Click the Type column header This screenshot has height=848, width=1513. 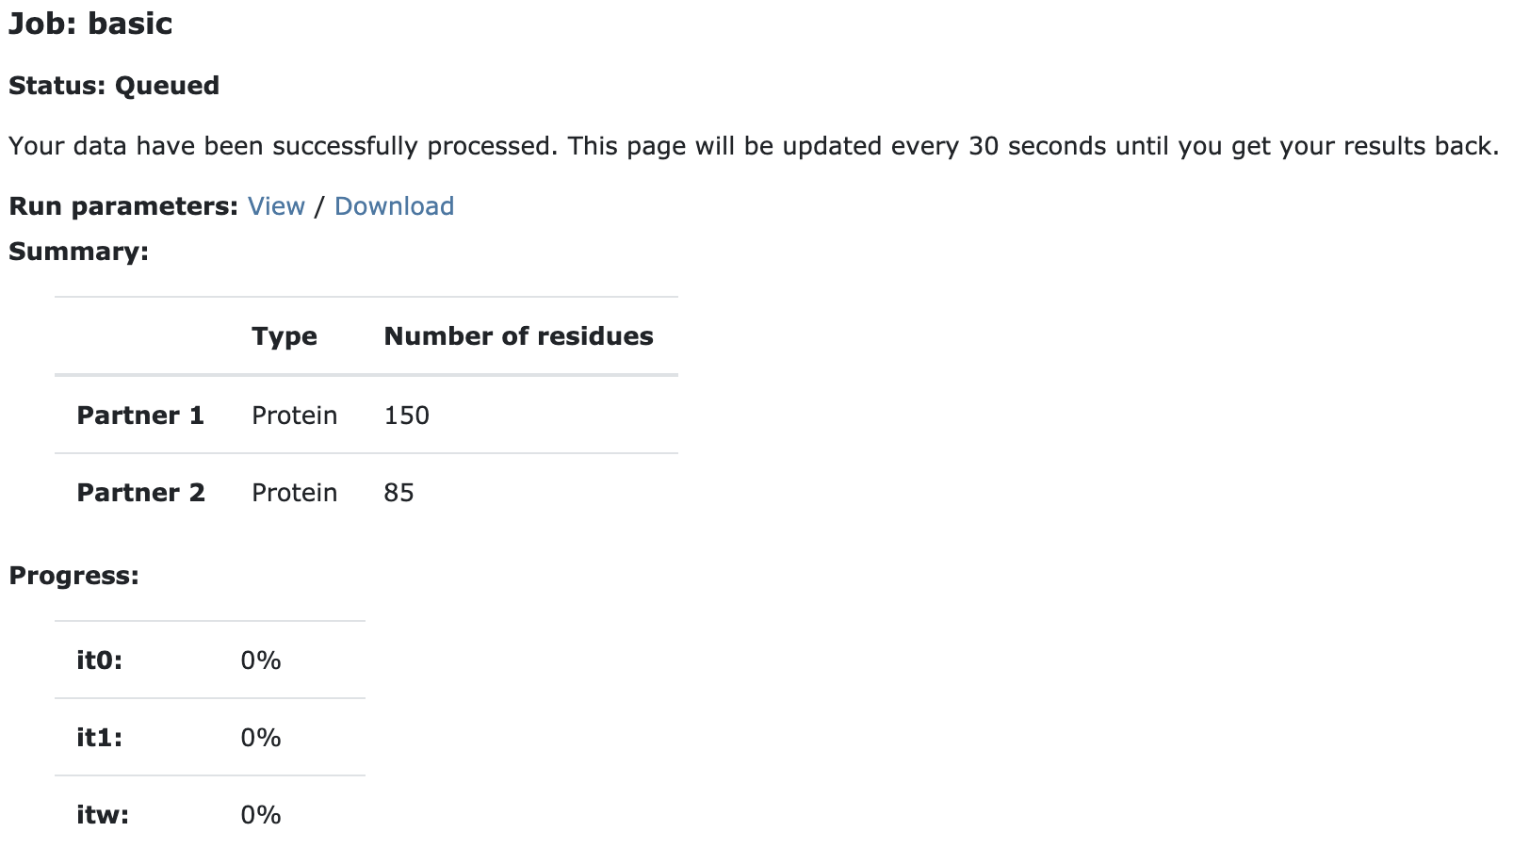click(285, 336)
